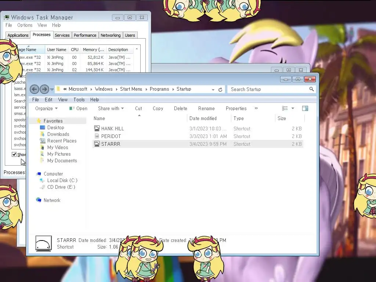Click the Windows folder breadcrumb
This screenshot has height=282, width=376.
(104, 89)
